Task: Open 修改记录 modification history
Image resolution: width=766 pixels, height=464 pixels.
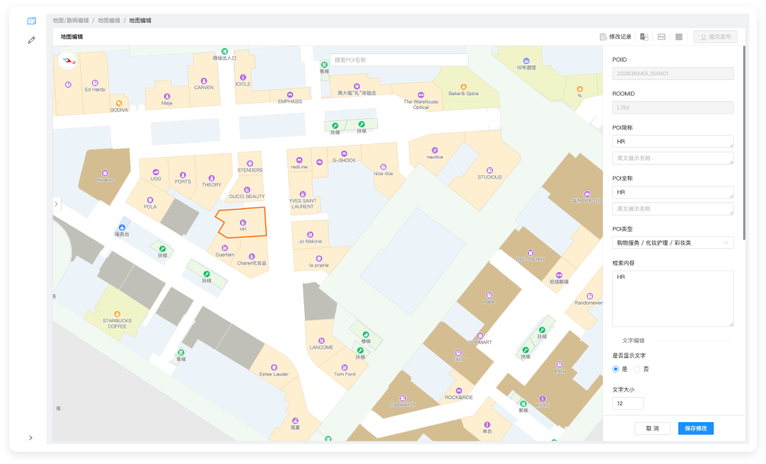Action: 616,37
